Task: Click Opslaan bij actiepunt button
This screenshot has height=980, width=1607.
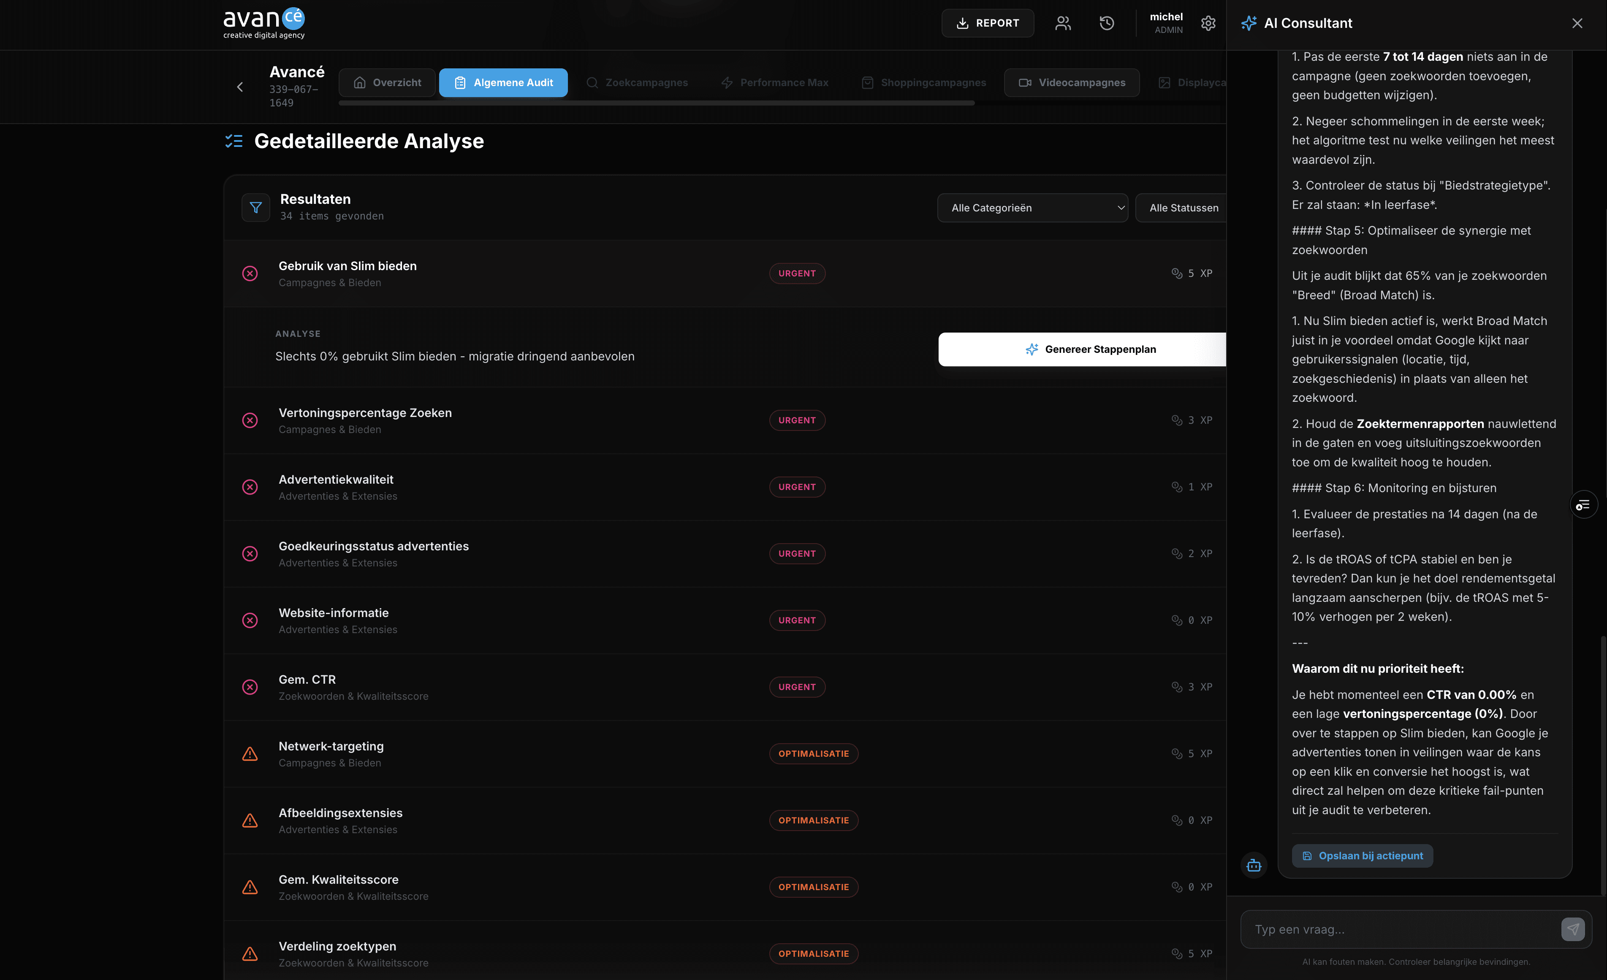Action: pyautogui.click(x=1363, y=855)
